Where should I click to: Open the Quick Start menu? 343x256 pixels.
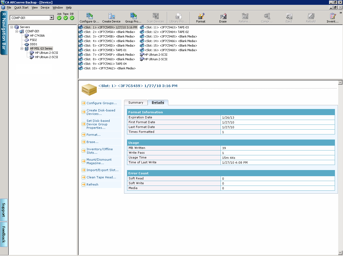pyautogui.click(x=21, y=7)
